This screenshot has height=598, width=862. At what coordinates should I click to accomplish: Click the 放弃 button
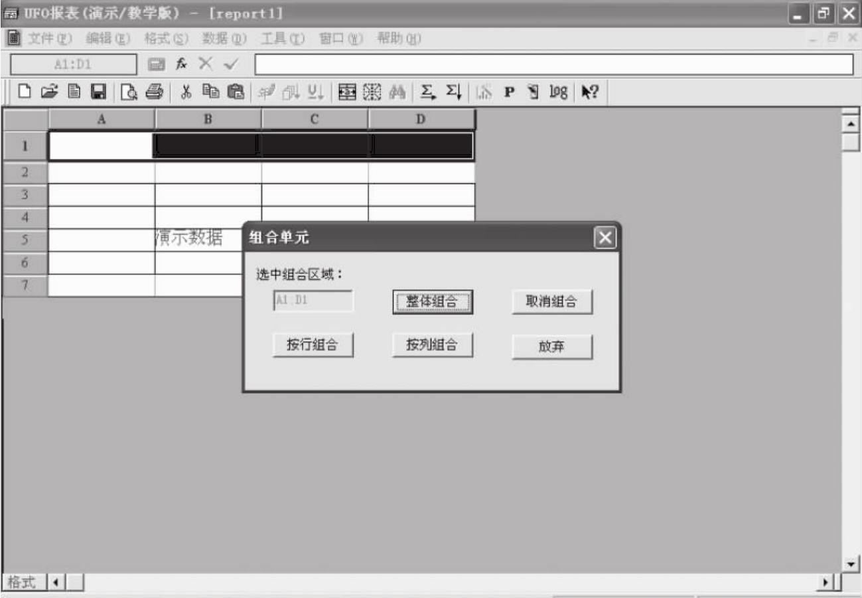pyautogui.click(x=552, y=346)
